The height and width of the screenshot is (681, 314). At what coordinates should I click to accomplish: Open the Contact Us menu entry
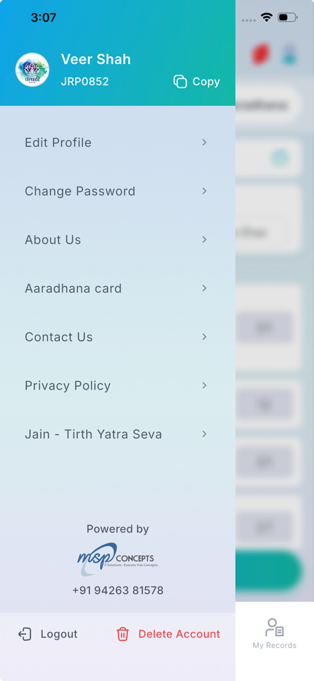(118, 337)
